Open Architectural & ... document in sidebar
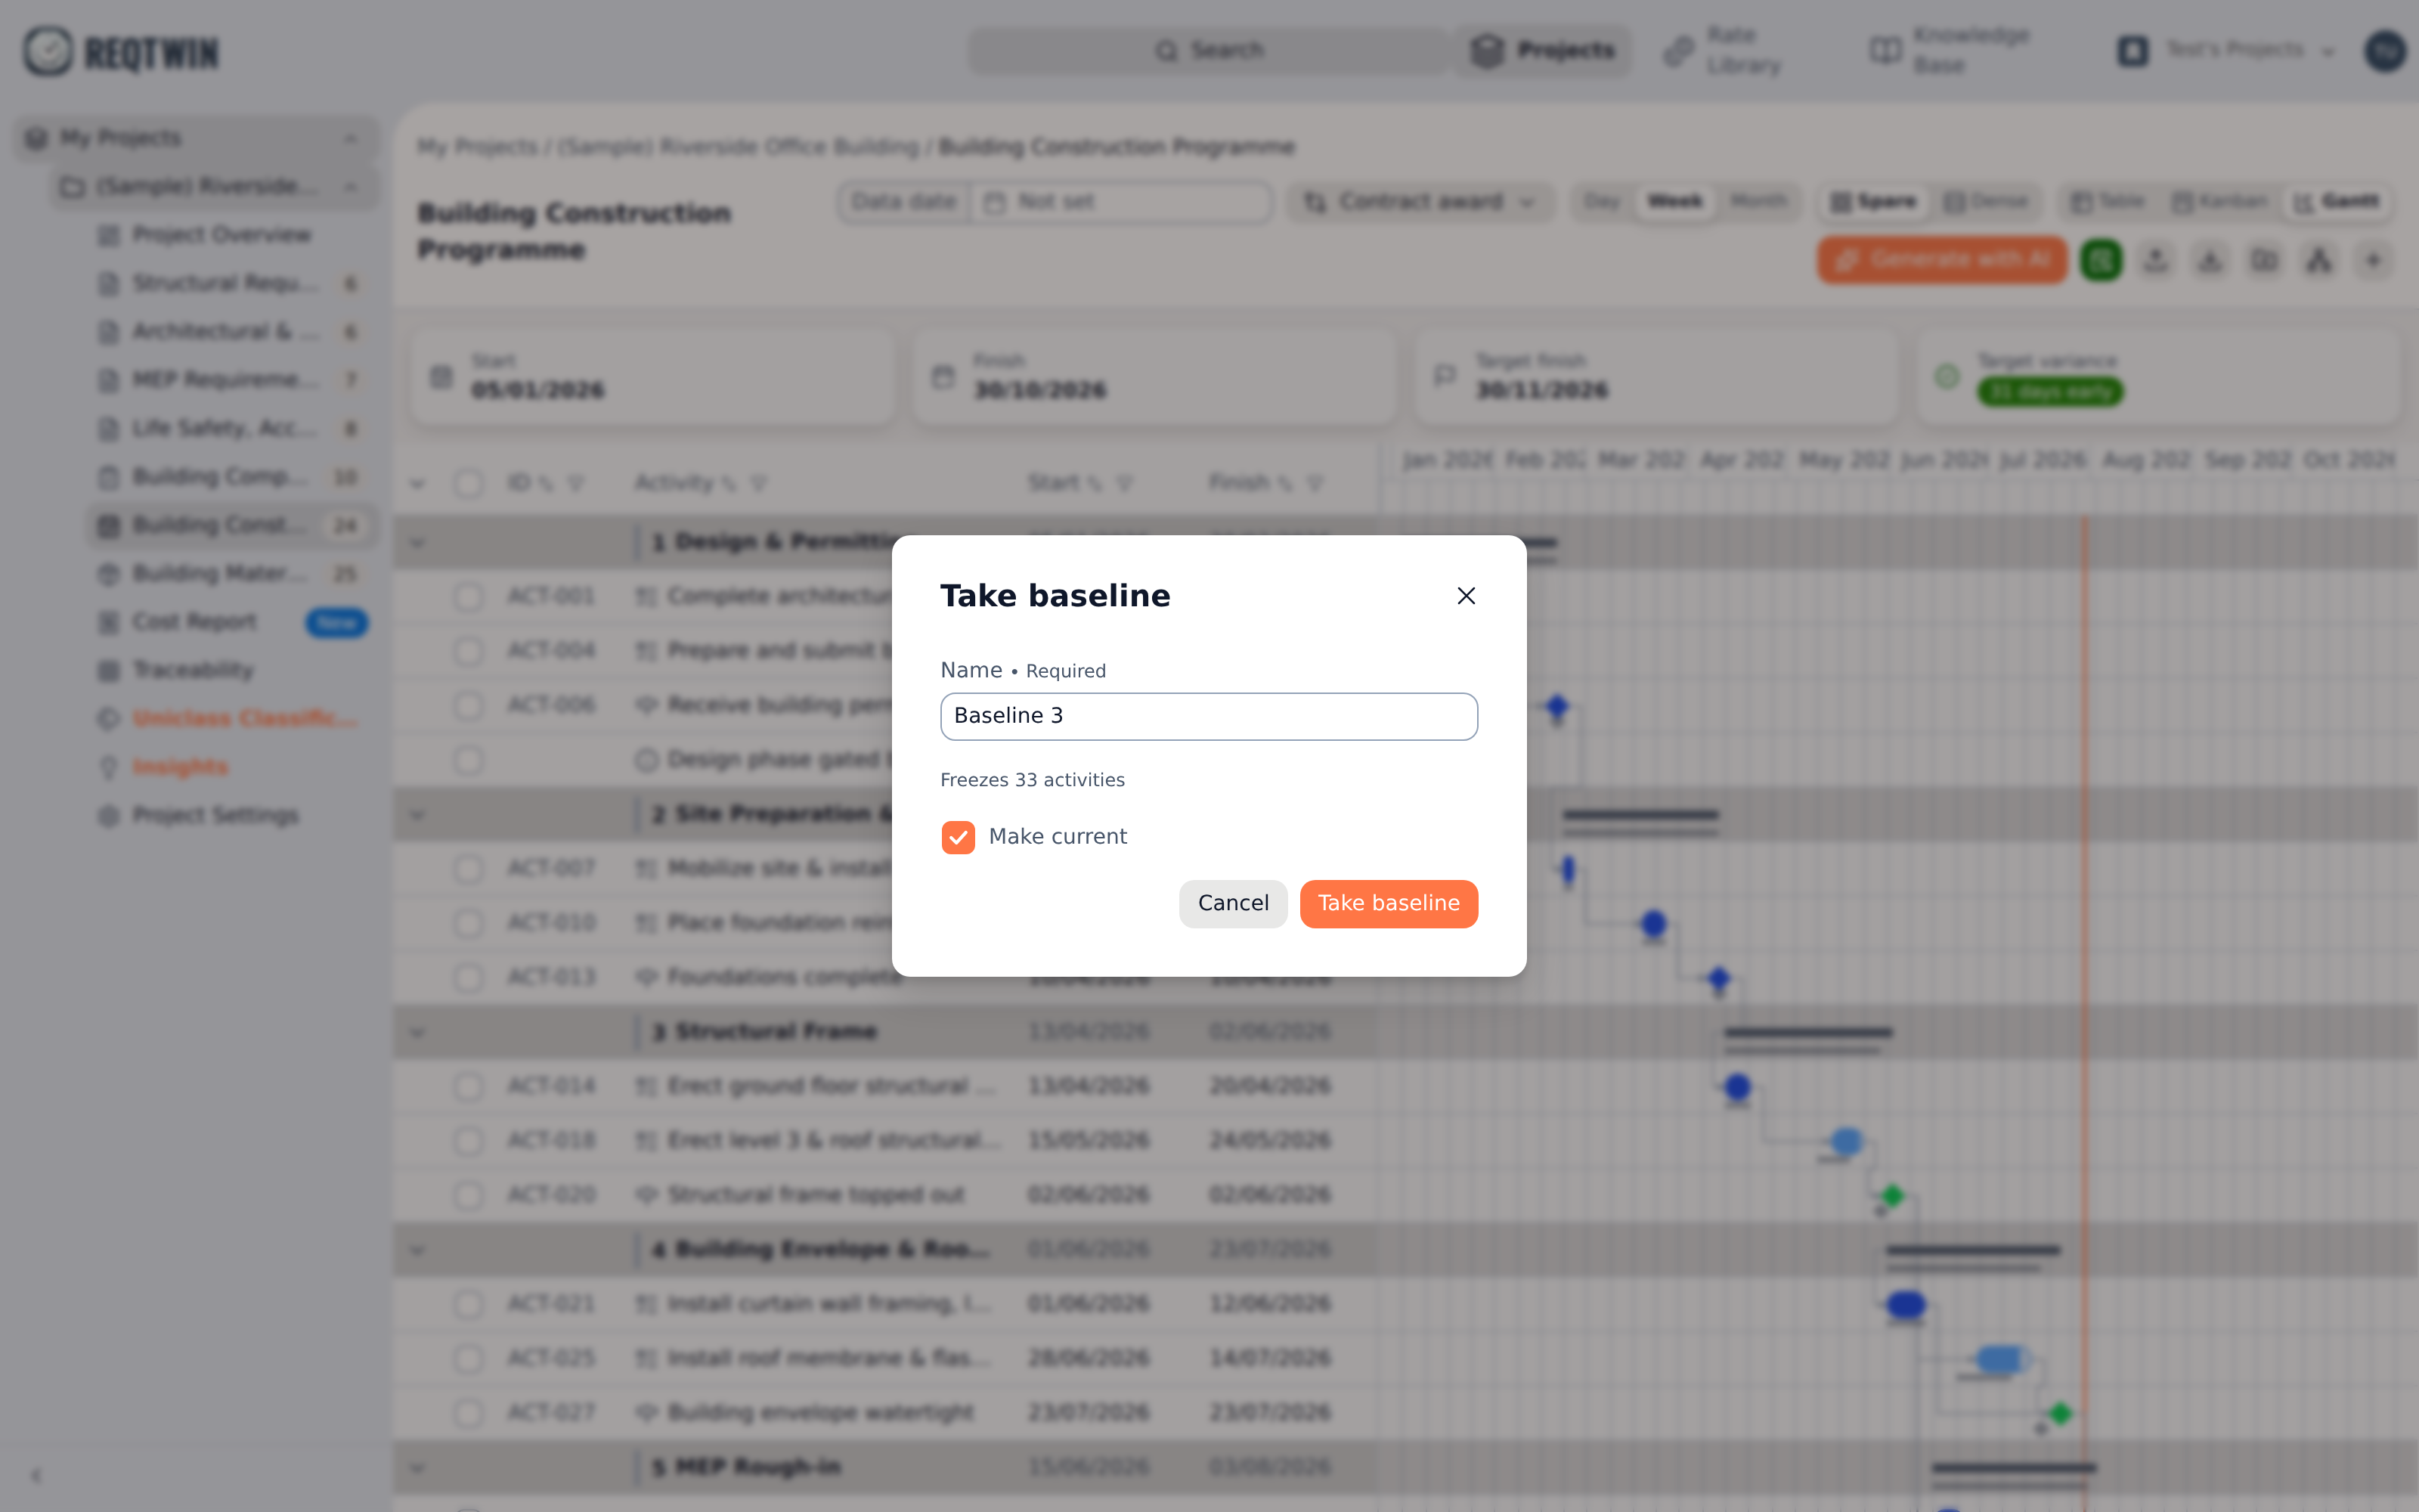The width and height of the screenshot is (2419, 1512). click(225, 332)
